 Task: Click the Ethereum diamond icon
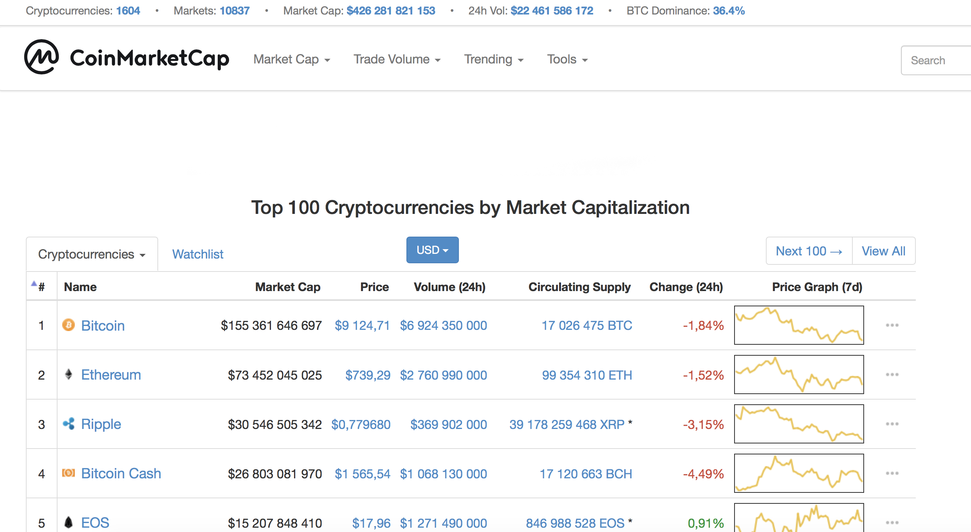point(69,374)
